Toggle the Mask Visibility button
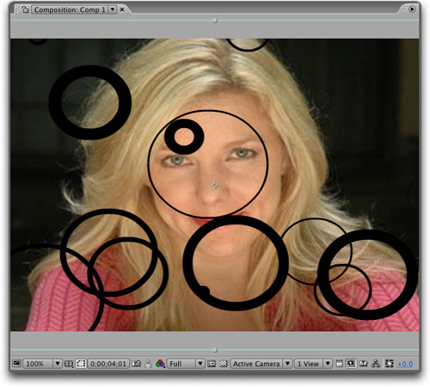This screenshot has height=387, width=430. [x=81, y=364]
